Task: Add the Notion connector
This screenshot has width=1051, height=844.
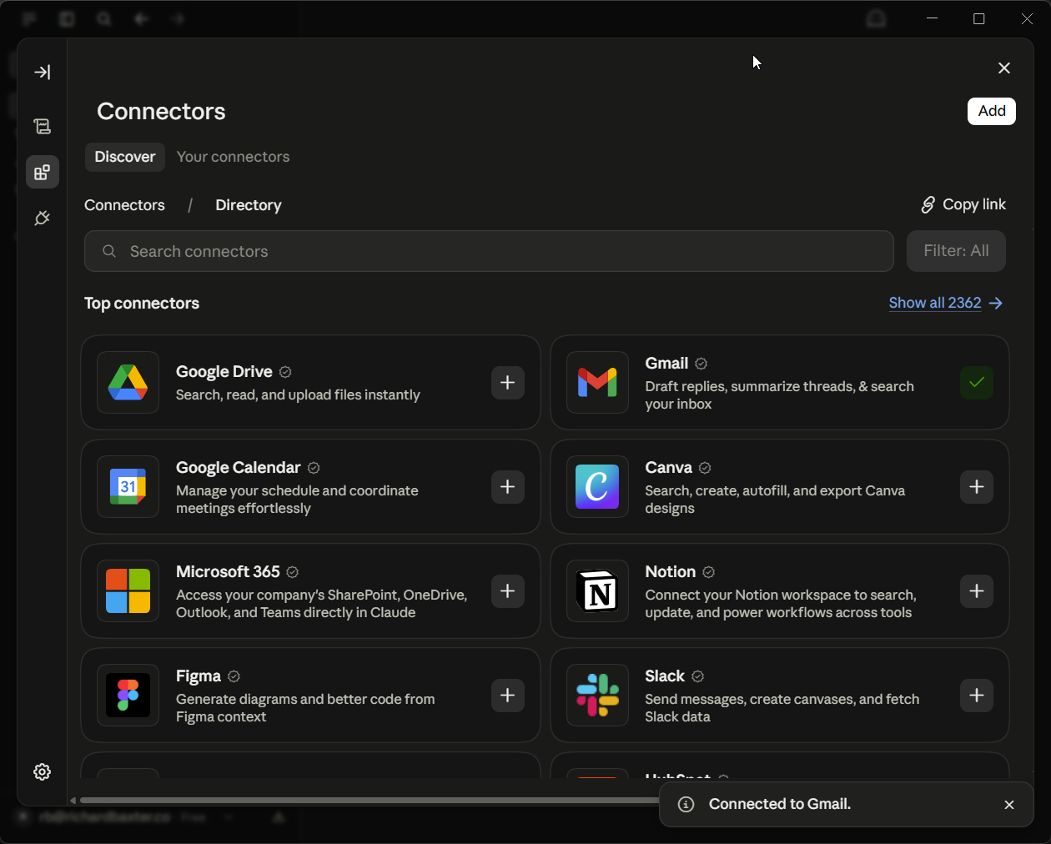Action: 977,591
